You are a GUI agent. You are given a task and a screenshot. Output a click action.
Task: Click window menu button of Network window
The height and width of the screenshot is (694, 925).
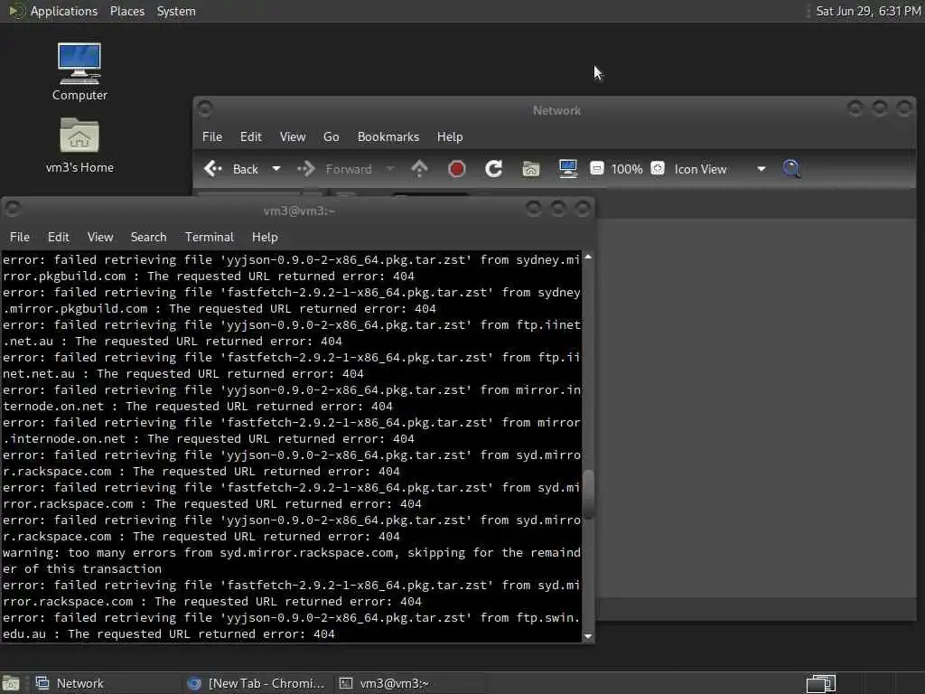pyautogui.click(x=205, y=108)
